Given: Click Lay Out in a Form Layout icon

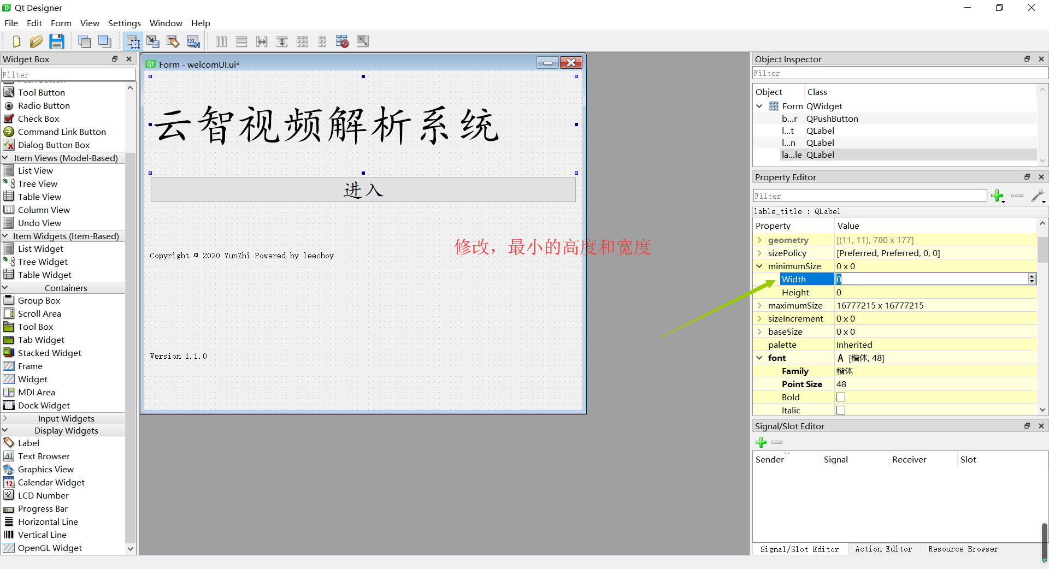Looking at the screenshot, I should [x=322, y=42].
